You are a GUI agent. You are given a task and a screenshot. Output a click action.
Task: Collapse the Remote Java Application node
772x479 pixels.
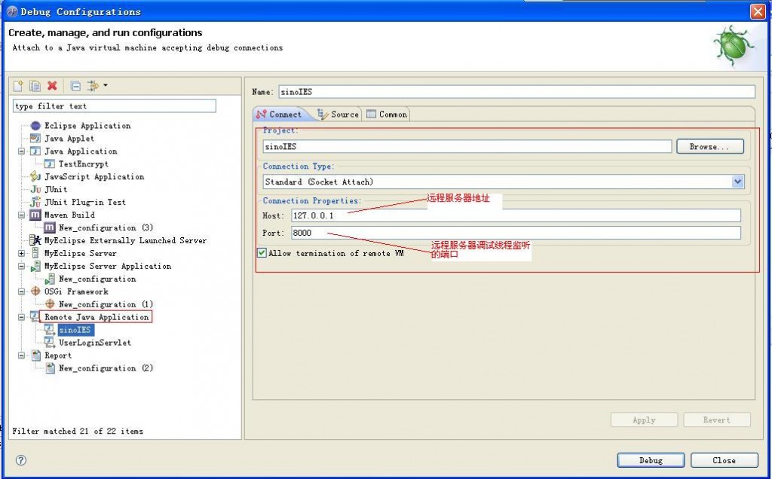point(22,317)
